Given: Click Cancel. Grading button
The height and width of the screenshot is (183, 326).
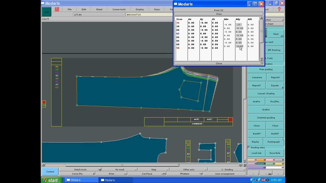Looking at the screenshot, I should [x=266, y=94].
